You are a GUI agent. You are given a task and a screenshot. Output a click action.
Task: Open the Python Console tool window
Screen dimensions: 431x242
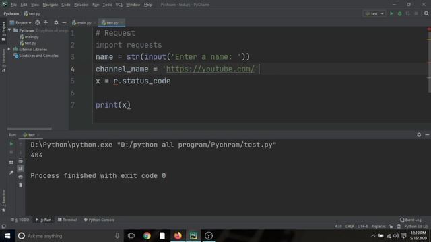[99, 220]
